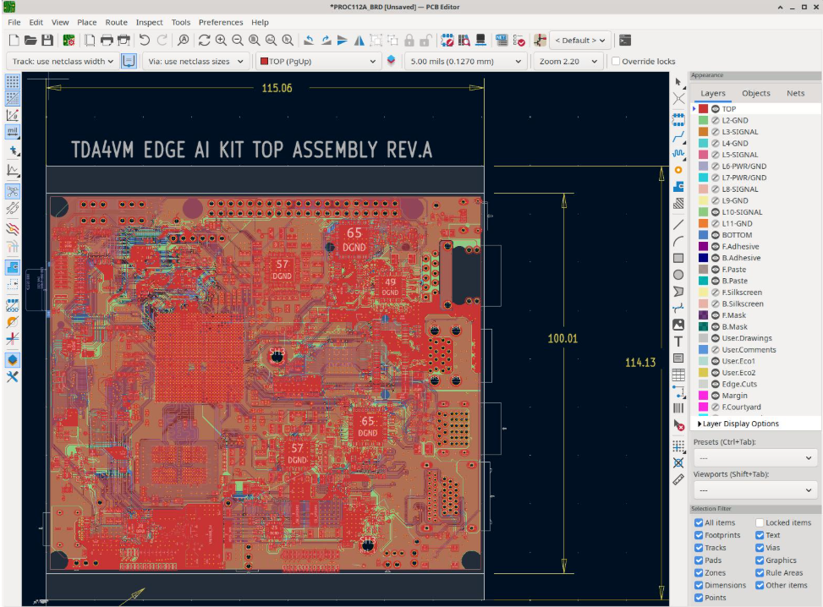Click the Zoom Out magnifier icon
This screenshot has width=823, height=607.
pyautogui.click(x=238, y=41)
